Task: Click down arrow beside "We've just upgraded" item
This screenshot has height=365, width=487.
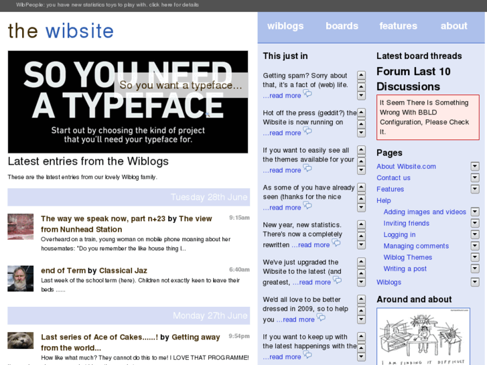Action: click(x=361, y=282)
